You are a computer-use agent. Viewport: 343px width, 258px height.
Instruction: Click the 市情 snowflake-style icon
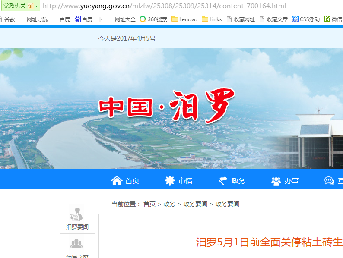tap(170, 181)
